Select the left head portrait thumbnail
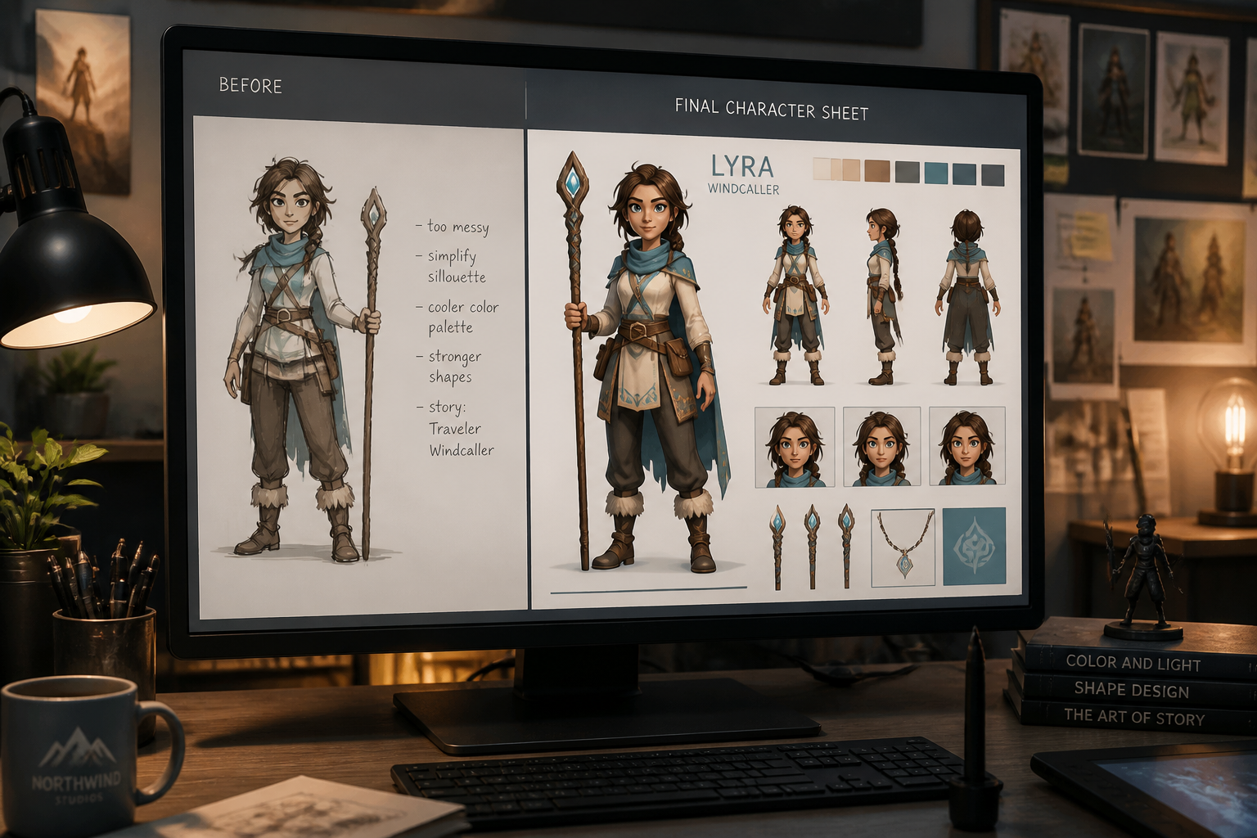Viewport: 1257px width, 838px height. [795, 447]
